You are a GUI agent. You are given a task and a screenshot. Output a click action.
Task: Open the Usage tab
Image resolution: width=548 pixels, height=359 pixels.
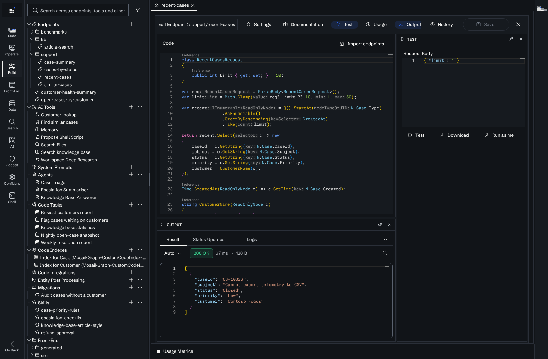click(x=376, y=25)
